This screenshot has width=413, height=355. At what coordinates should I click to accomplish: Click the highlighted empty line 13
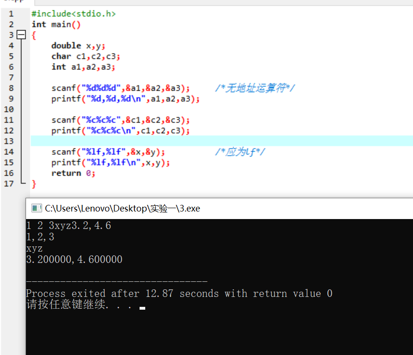point(222,141)
